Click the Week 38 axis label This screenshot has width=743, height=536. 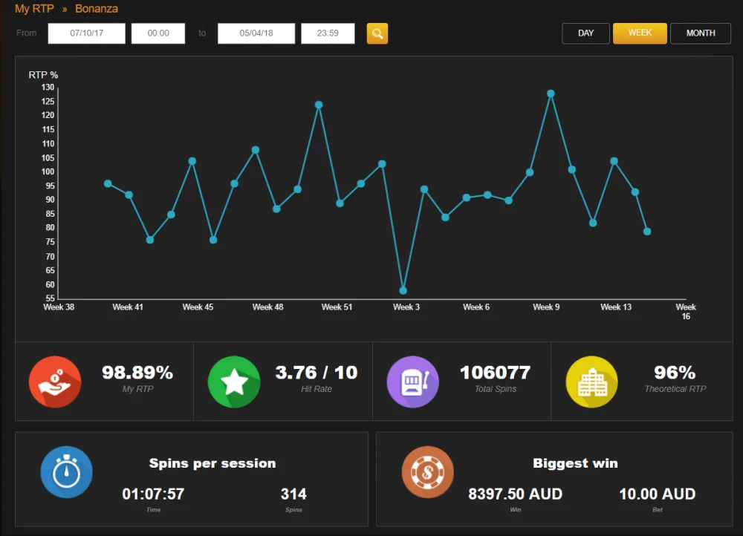pos(59,307)
